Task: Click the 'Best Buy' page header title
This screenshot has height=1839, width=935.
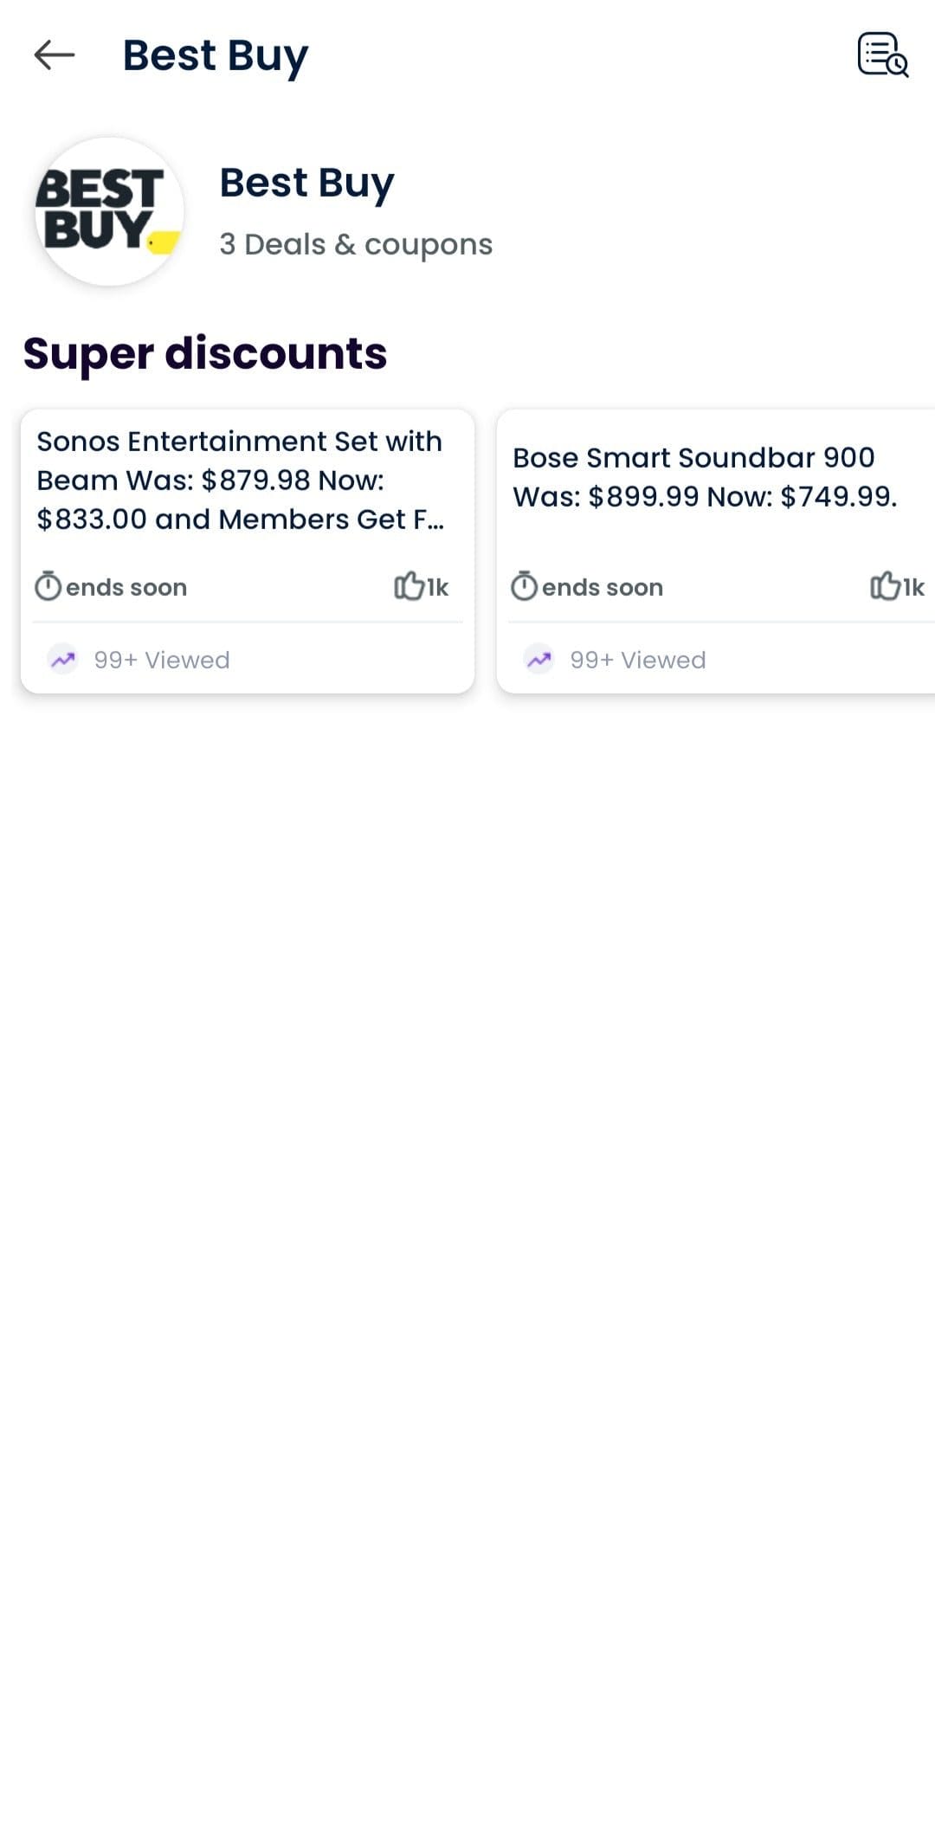Action: coord(216,55)
